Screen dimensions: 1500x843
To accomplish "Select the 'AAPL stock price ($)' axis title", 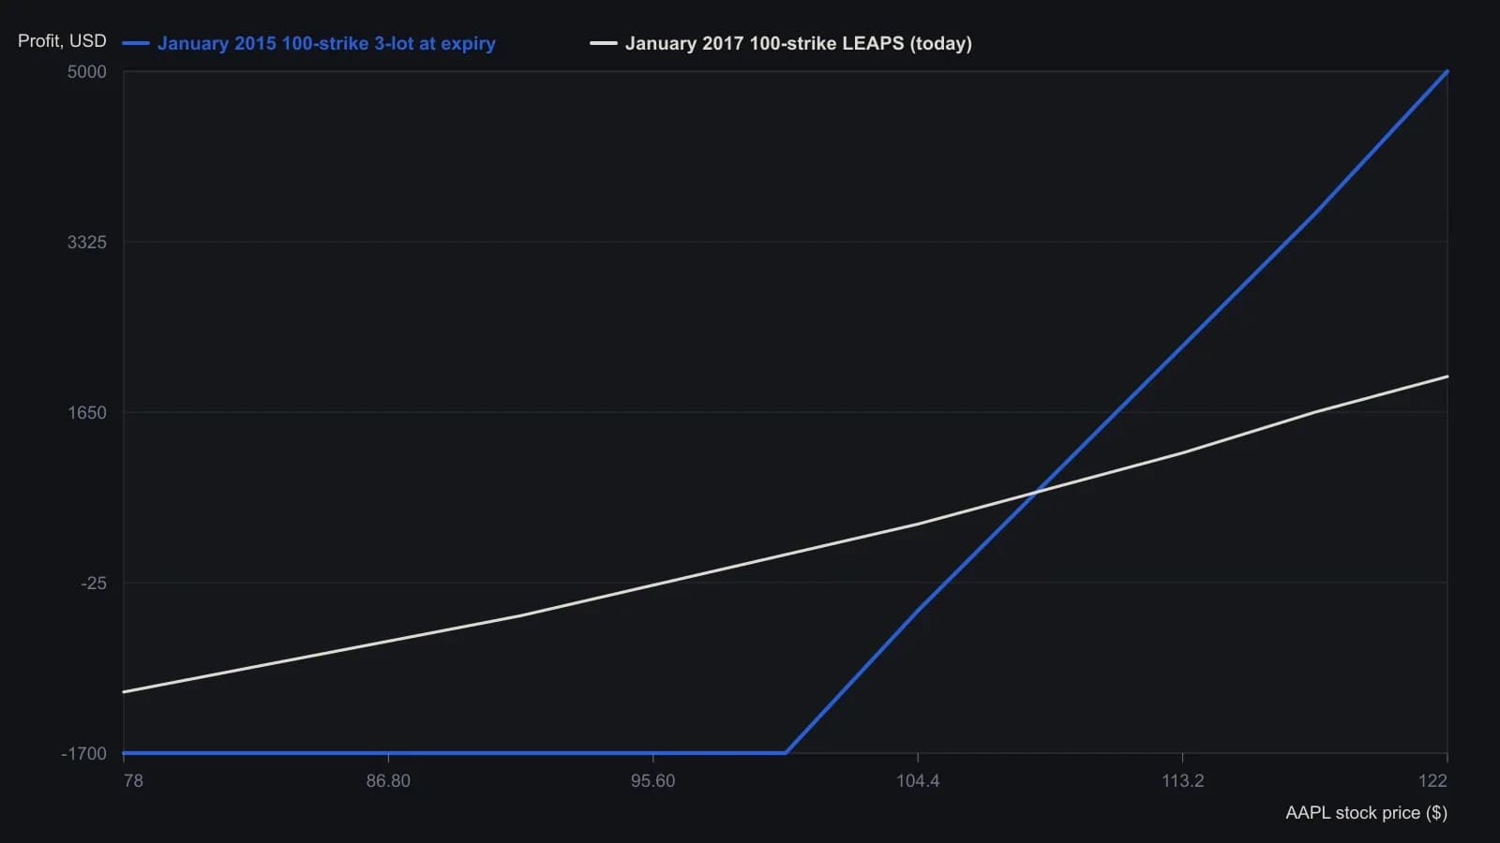I will click(x=1366, y=812).
